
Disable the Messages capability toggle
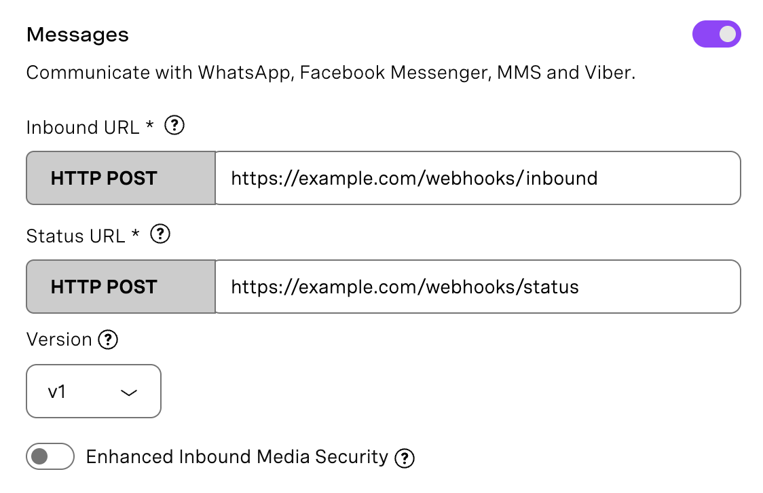tap(717, 33)
